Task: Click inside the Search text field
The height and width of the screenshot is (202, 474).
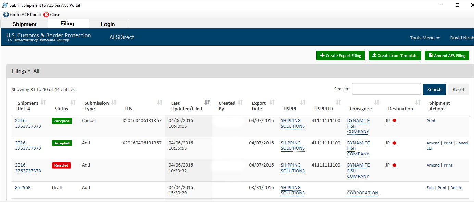Action: 386,89
